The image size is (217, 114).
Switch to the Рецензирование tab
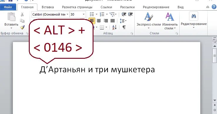click(x=156, y=7)
